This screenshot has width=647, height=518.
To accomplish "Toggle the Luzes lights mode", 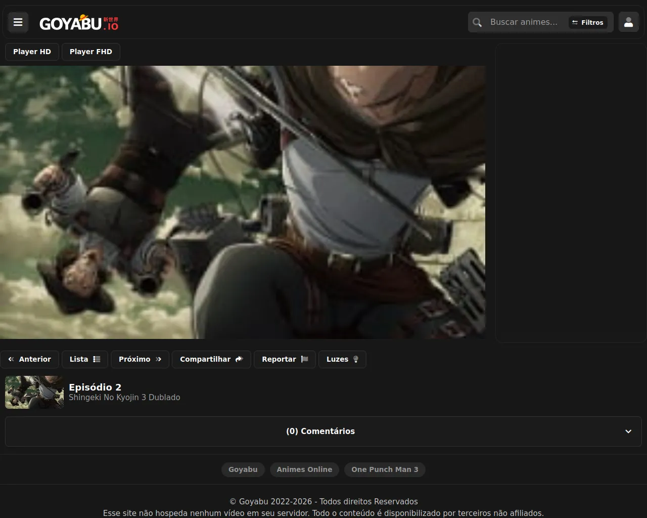I will pos(342,359).
